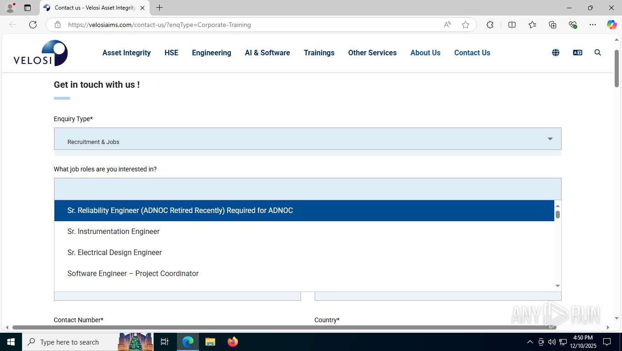
Task: Toggle Split screen view
Action: 512,25
